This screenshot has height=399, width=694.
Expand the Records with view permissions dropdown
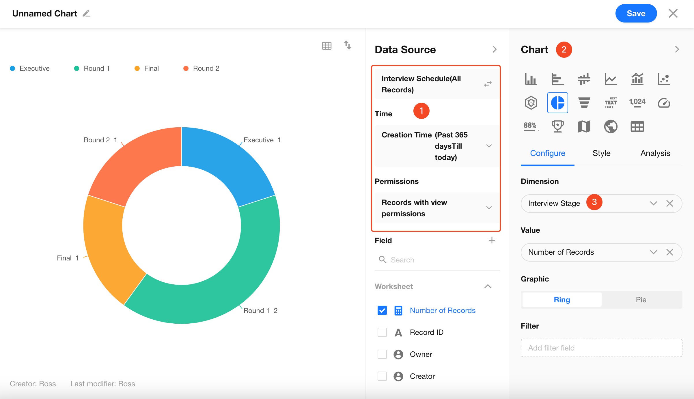point(436,208)
